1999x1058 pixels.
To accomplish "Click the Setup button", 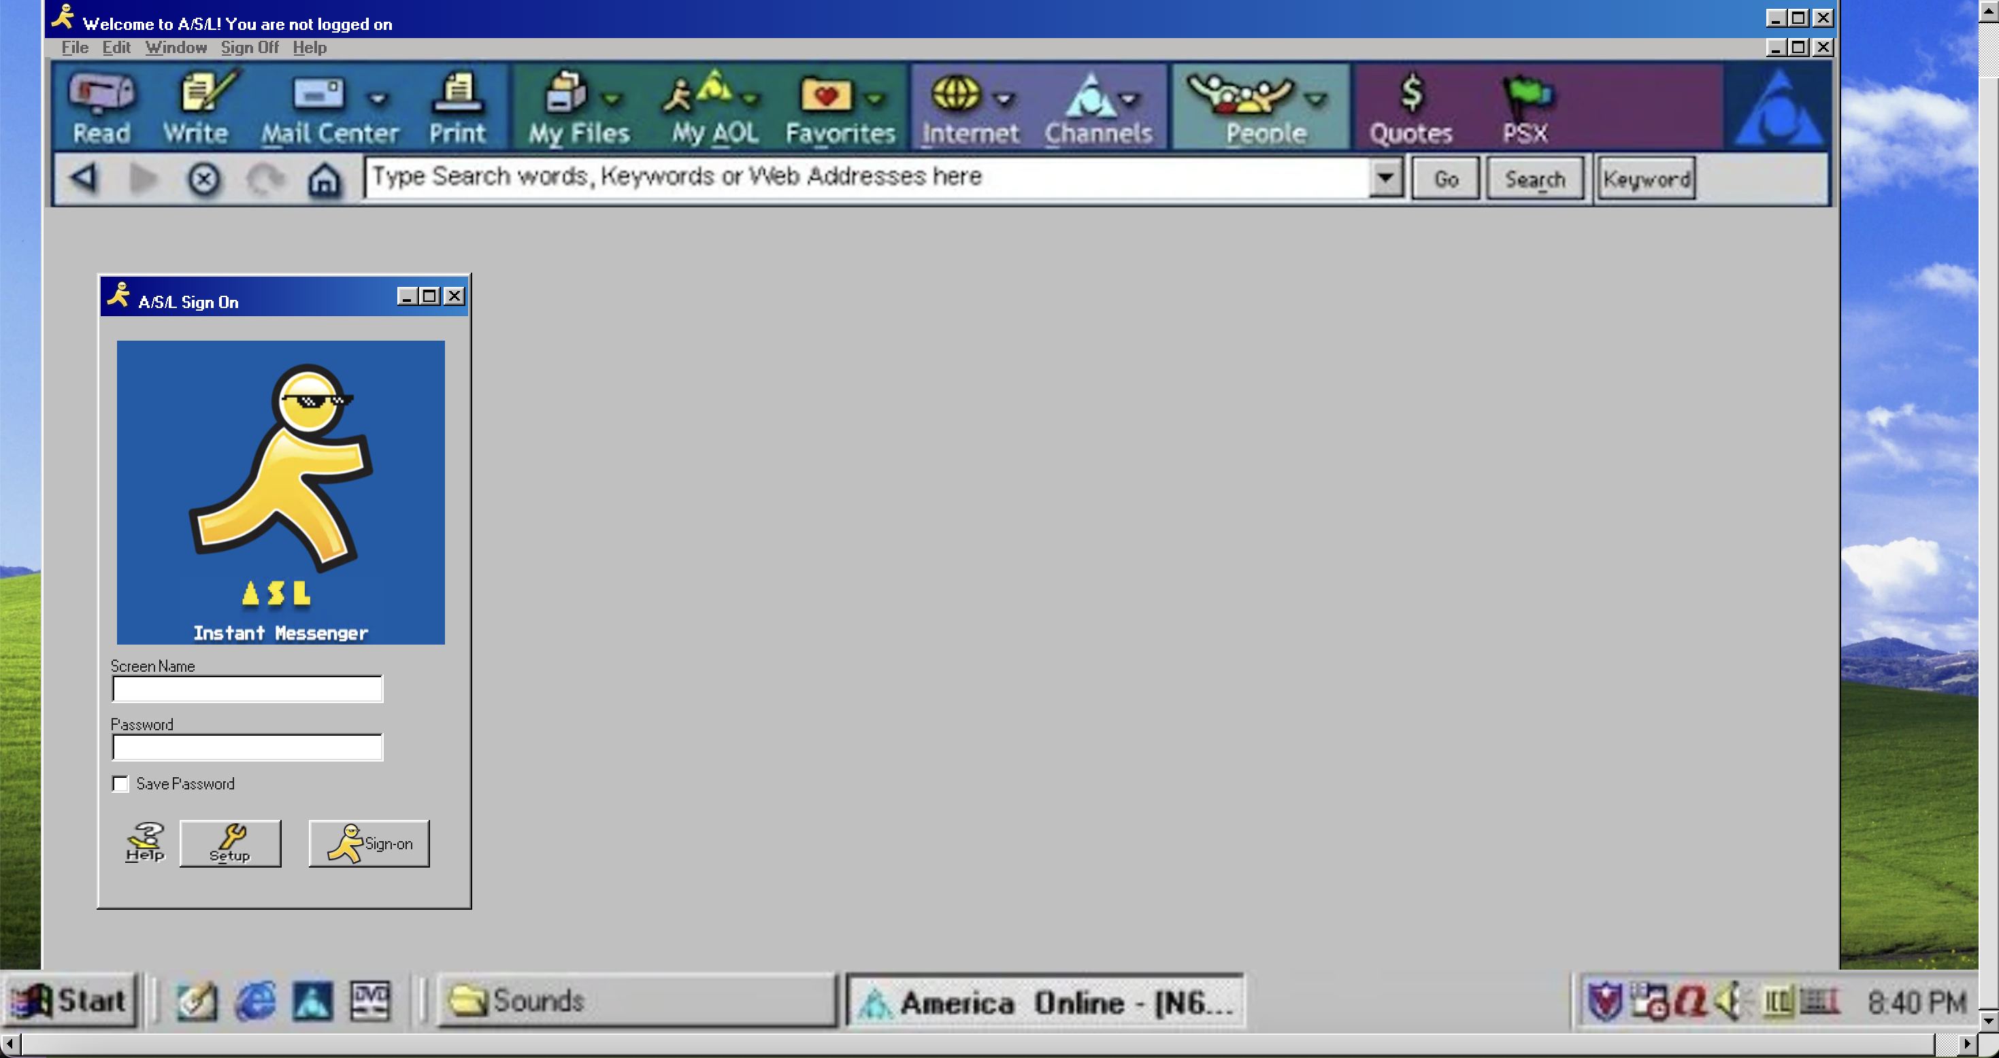I will 231,843.
